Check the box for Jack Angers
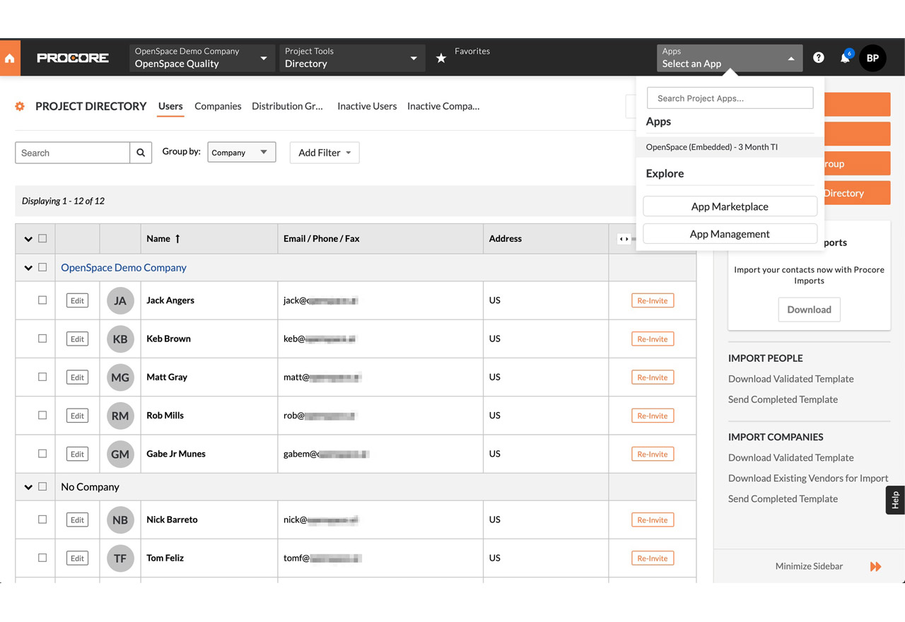Viewport: 905px width, 622px height. point(42,300)
